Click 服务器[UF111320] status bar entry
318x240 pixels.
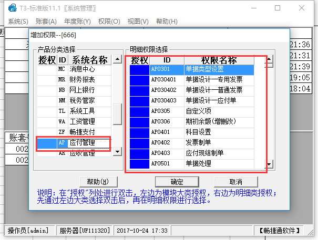coord(85,231)
